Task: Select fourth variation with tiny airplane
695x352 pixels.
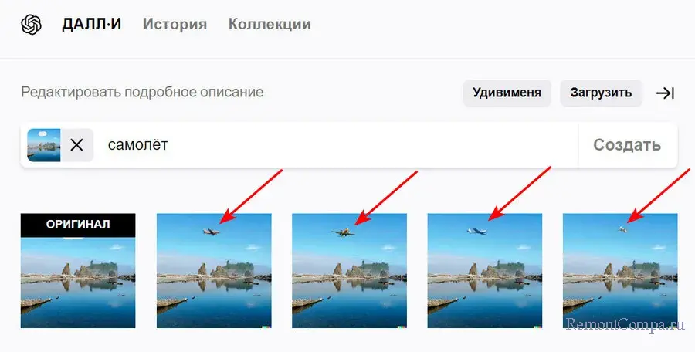Action: coord(620,270)
